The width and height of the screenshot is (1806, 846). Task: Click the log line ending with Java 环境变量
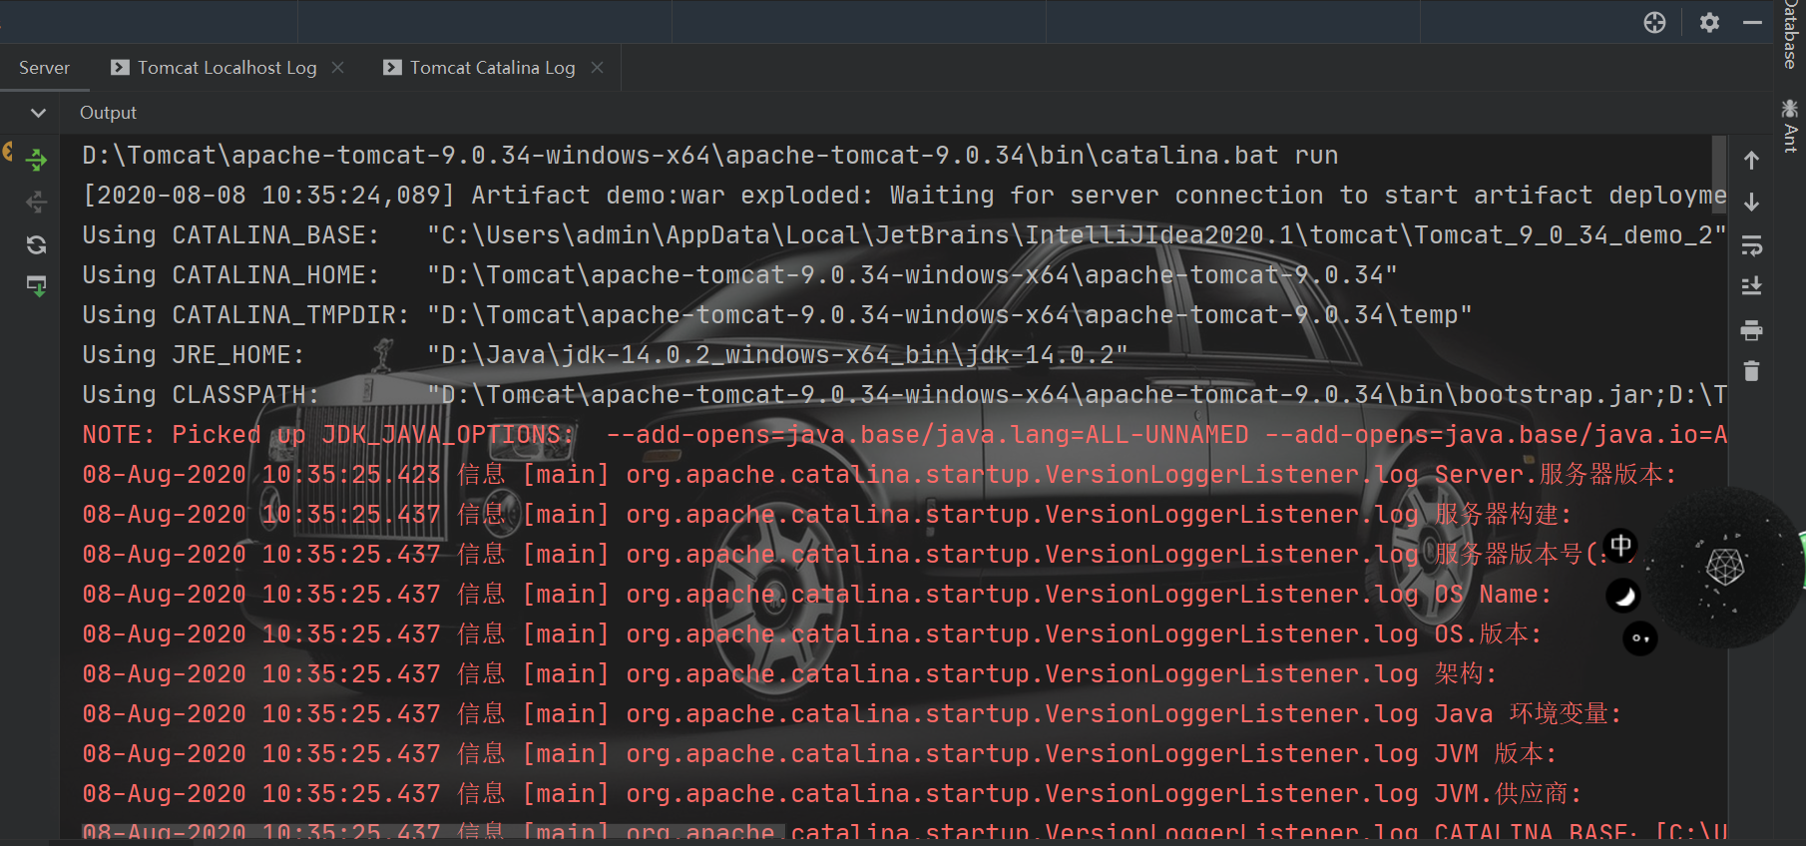click(852, 714)
